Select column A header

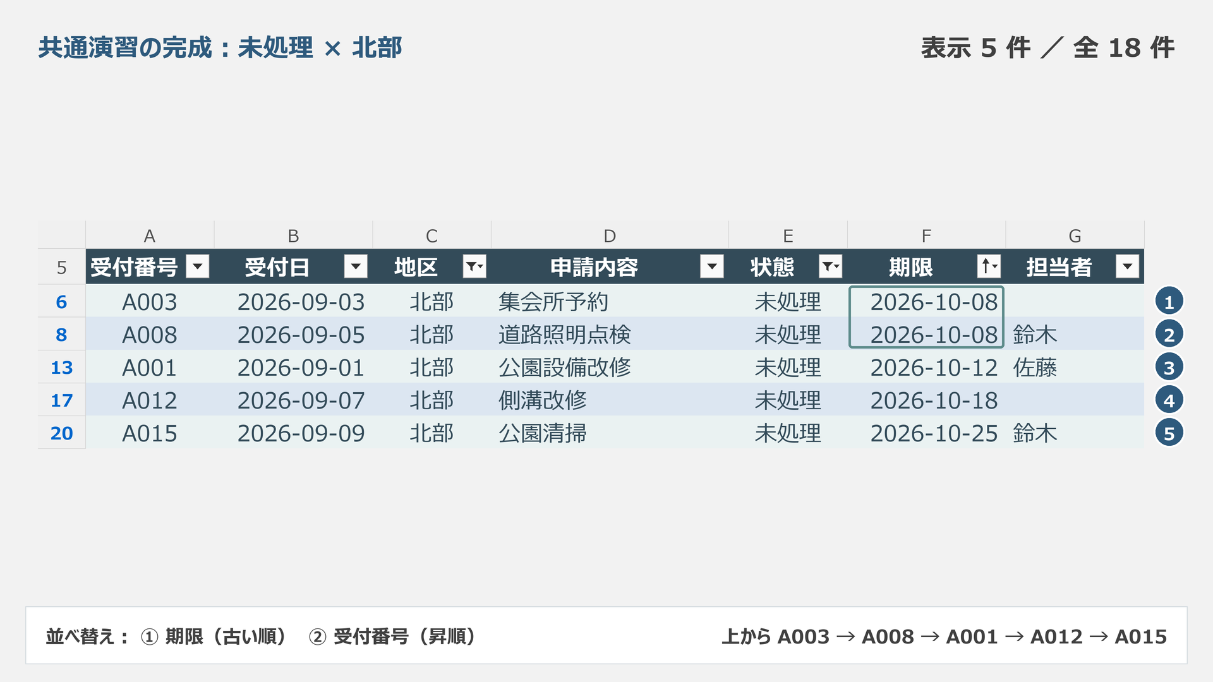point(150,236)
